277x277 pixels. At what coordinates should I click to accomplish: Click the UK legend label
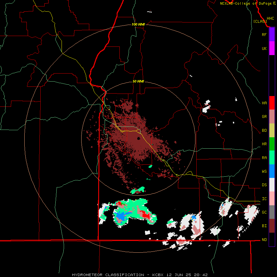[264, 48]
